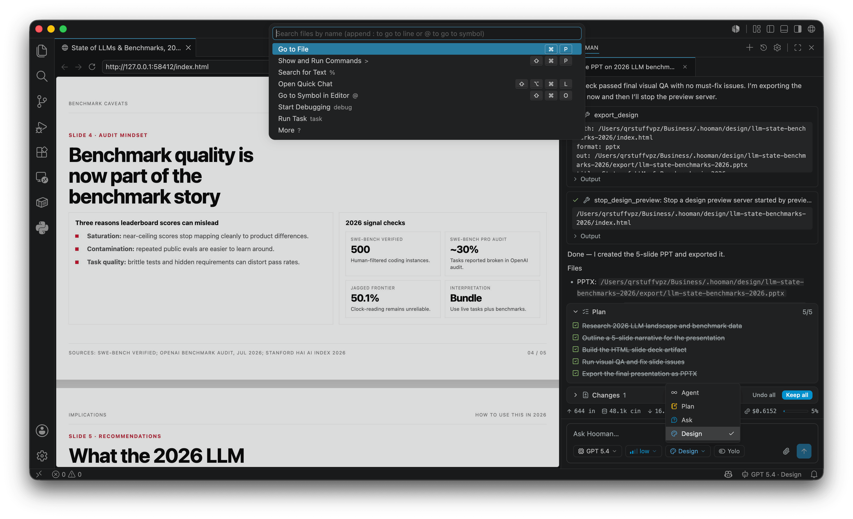Expand the Changes section
The width and height of the screenshot is (853, 519).
575,395
